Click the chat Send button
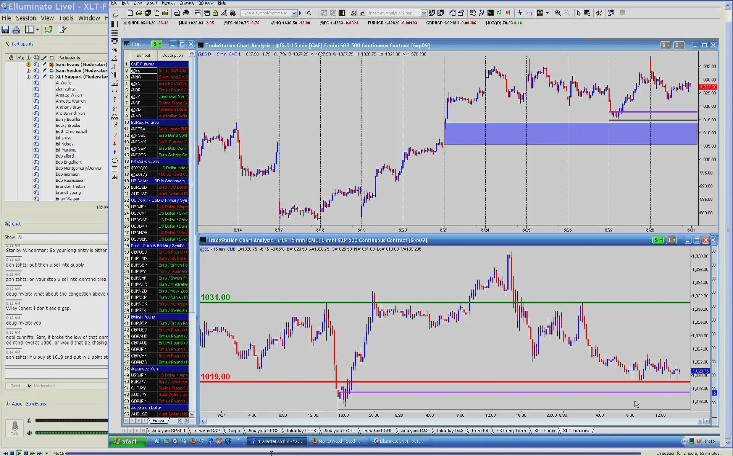Viewport: 733px width, 456px height. coord(15,386)
